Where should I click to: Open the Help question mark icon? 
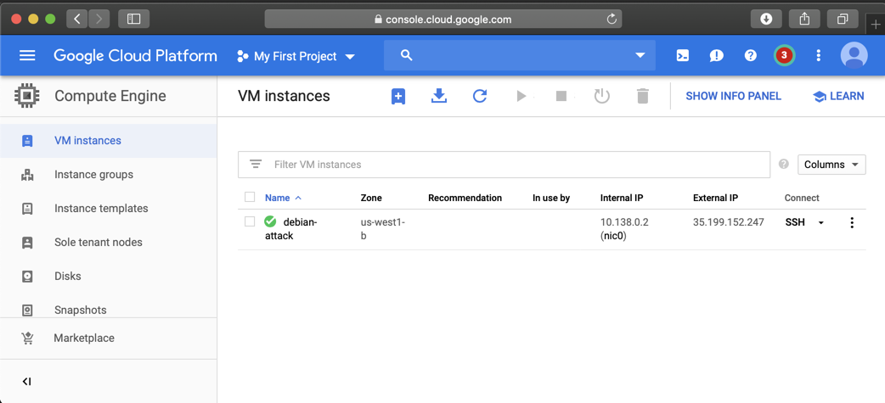pos(750,56)
